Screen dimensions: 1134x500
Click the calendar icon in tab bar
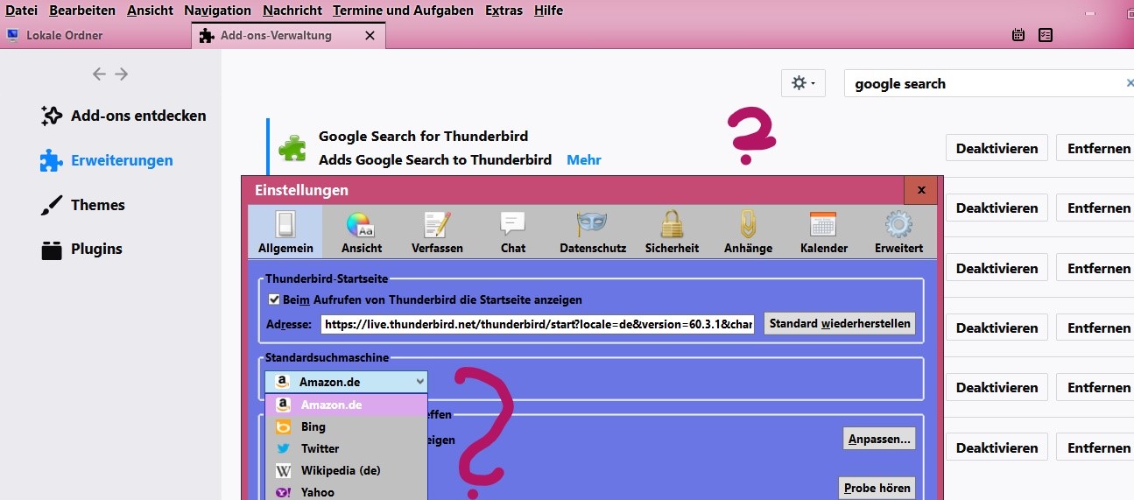[x=1018, y=35]
